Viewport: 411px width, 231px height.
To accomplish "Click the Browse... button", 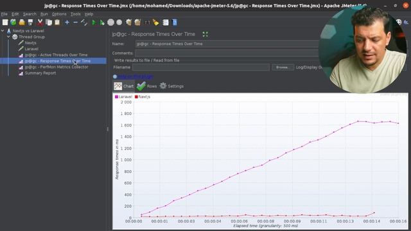I will point(283,67).
